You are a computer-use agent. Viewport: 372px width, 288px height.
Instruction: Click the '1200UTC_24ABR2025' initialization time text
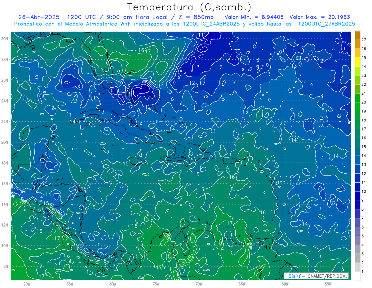coord(211,24)
